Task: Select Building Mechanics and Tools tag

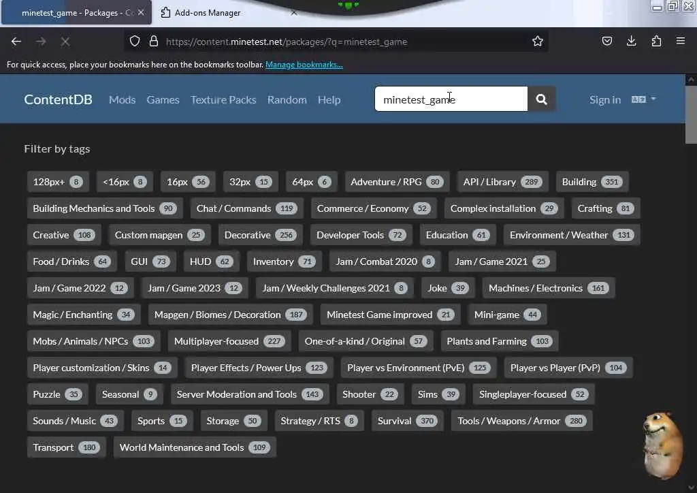Action: (x=105, y=208)
